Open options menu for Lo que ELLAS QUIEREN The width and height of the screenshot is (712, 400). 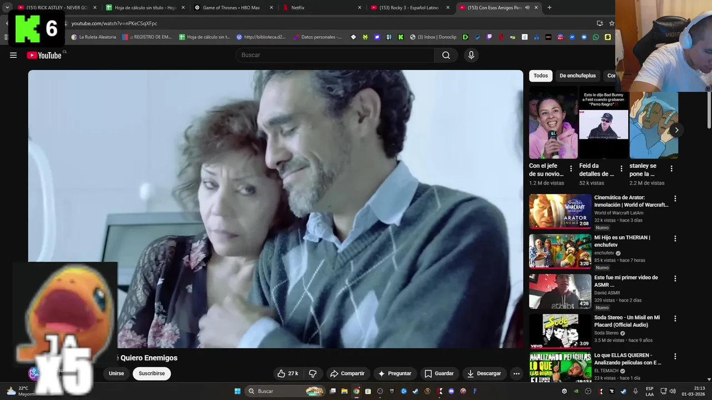pyautogui.click(x=675, y=356)
